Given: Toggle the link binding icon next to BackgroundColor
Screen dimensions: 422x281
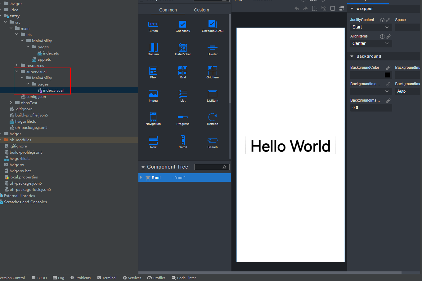Looking at the screenshot, I should (x=388, y=67).
